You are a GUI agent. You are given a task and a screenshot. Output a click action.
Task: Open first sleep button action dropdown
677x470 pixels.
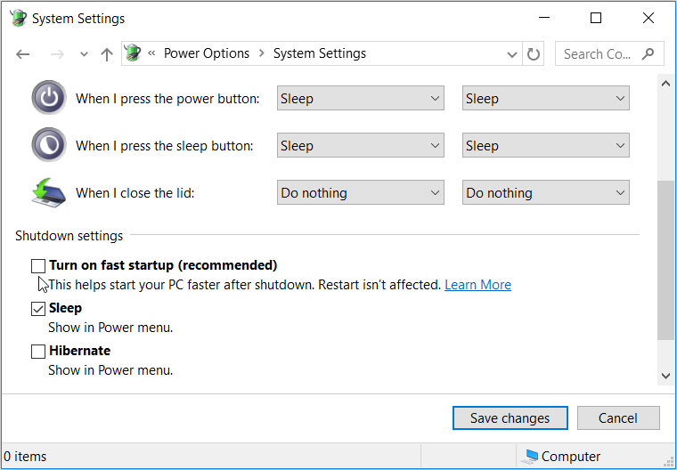[360, 146]
